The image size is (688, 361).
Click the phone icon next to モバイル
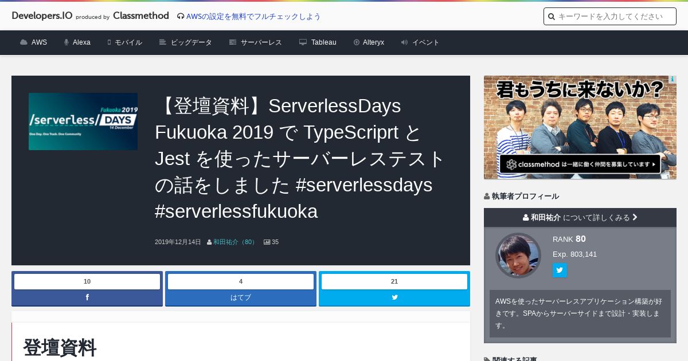coord(109,42)
